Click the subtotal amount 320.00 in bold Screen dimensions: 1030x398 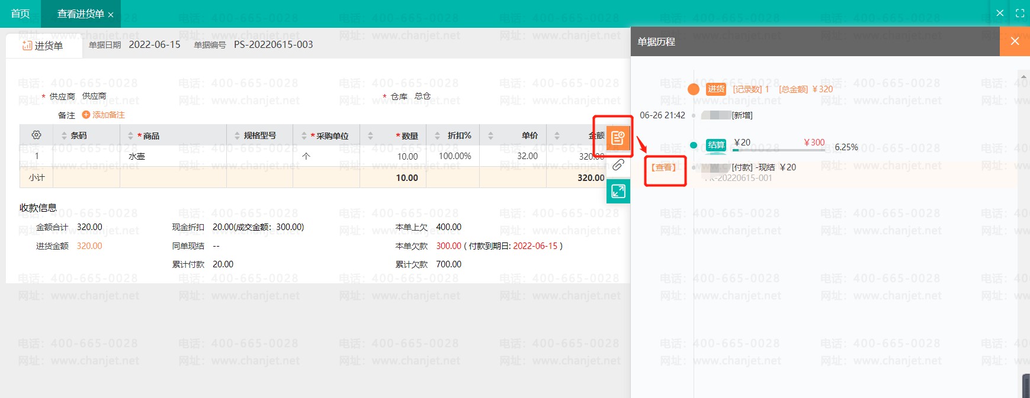591,177
